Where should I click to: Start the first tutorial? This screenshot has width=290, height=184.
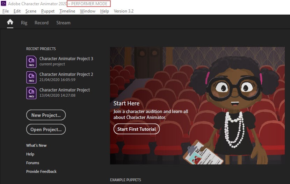[x=137, y=129]
